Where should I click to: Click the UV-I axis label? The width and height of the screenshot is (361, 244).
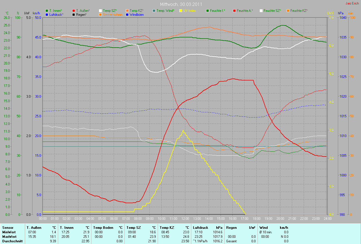click(x=330, y=13)
